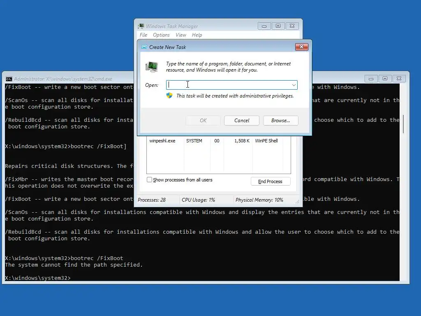Click the administrative privileges shield icon

[169, 95]
